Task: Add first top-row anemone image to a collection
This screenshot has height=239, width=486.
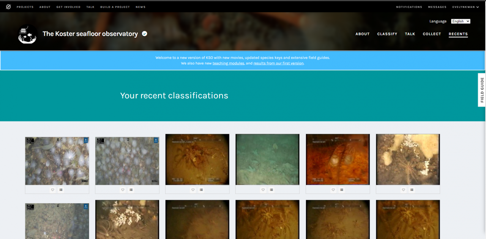Action: [x=61, y=190]
